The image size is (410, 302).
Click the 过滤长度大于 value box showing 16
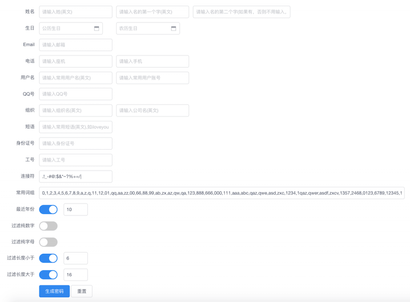(x=76, y=275)
